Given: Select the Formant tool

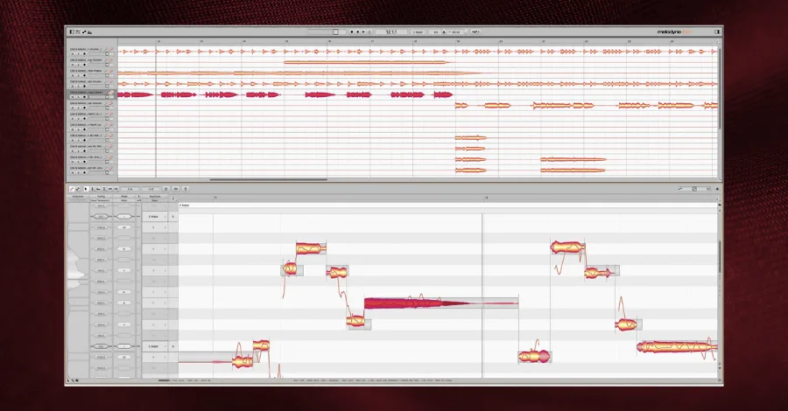Looking at the screenshot, I should 98,189.
